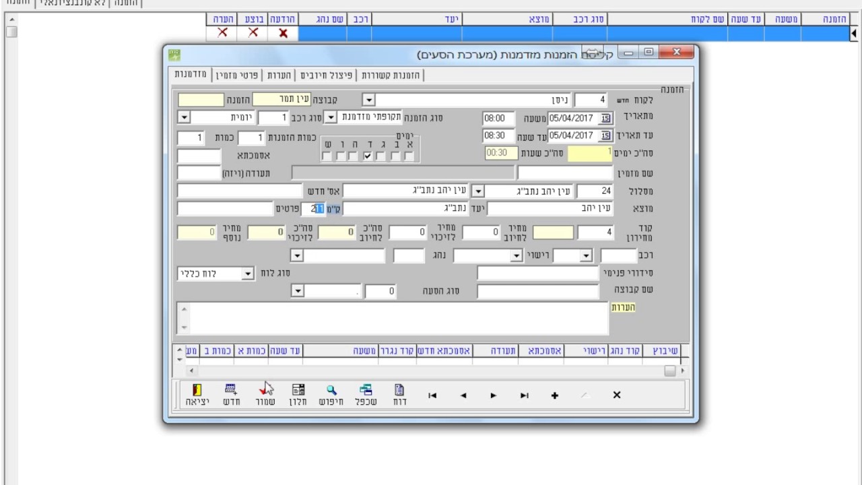The height and width of the screenshot is (485, 862).
Task: Save the order with שמור icon
Action: click(x=265, y=395)
